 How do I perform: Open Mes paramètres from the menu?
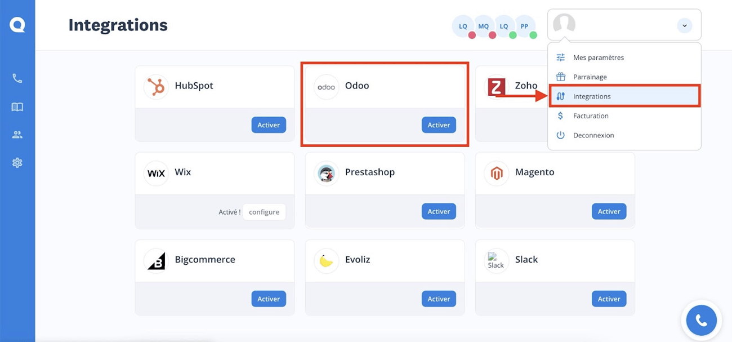[x=624, y=57]
